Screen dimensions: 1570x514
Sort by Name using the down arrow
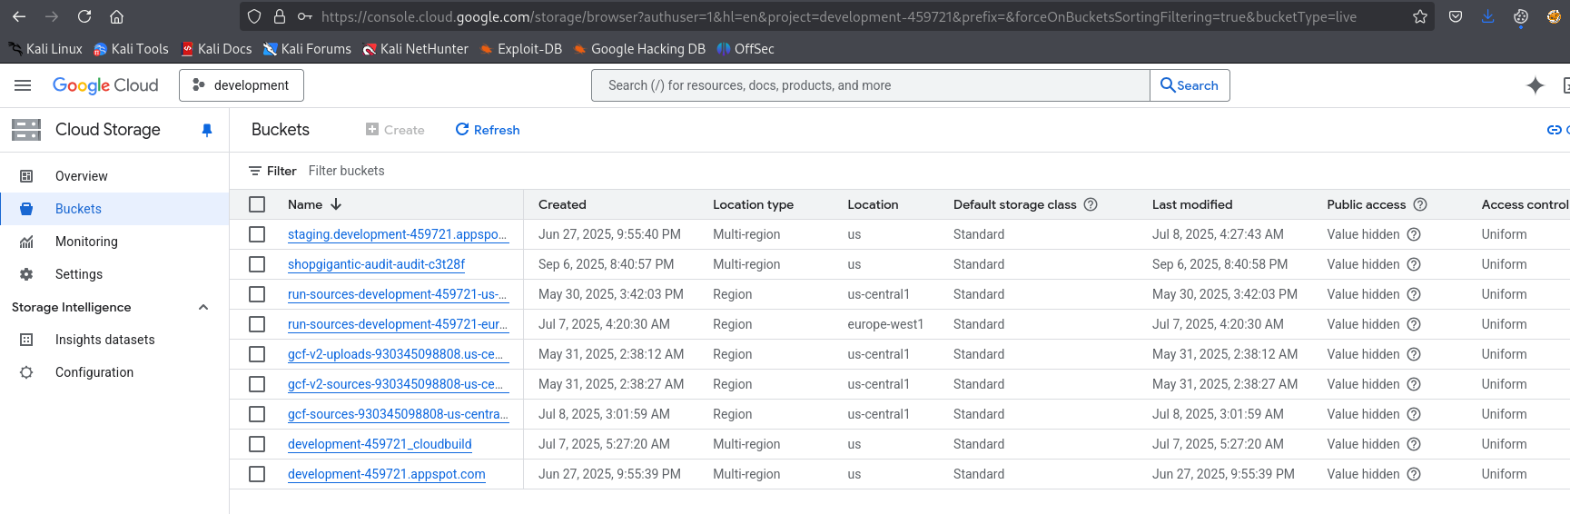336,204
